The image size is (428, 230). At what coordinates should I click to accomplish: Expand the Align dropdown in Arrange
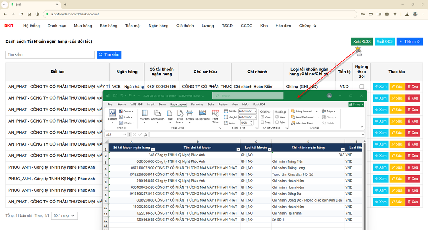[x=329, y=112]
